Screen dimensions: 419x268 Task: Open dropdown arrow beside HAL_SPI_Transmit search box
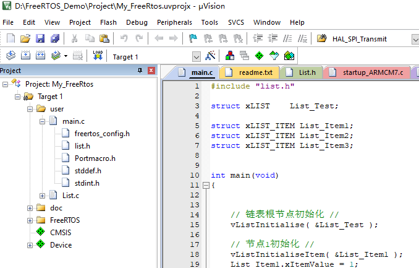coord(415,40)
